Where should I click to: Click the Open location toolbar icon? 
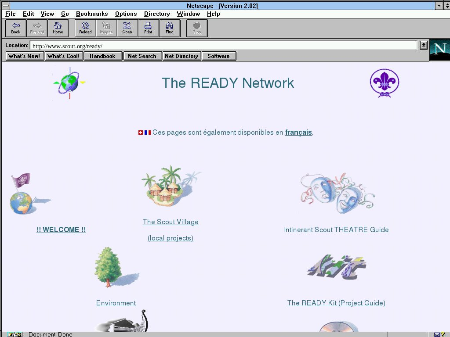127,28
